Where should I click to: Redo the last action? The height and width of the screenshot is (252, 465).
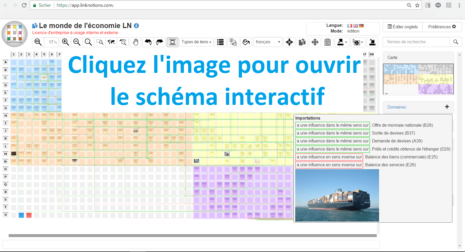point(160,42)
